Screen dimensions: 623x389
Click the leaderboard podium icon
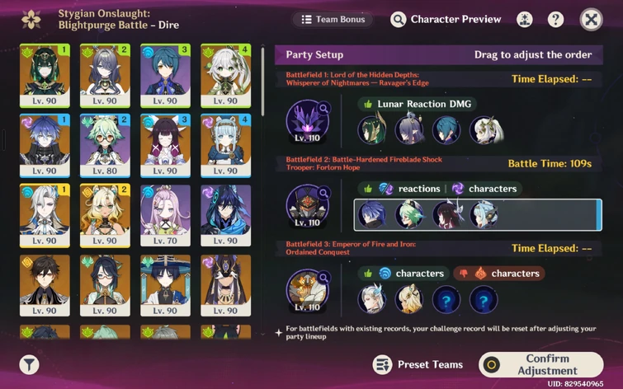tap(525, 19)
